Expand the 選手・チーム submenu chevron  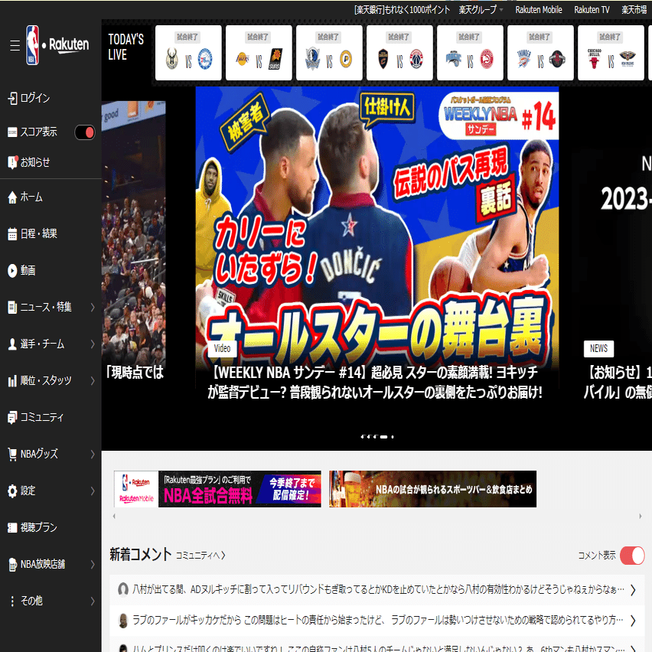pyautogui.click(x=93, y=344)
